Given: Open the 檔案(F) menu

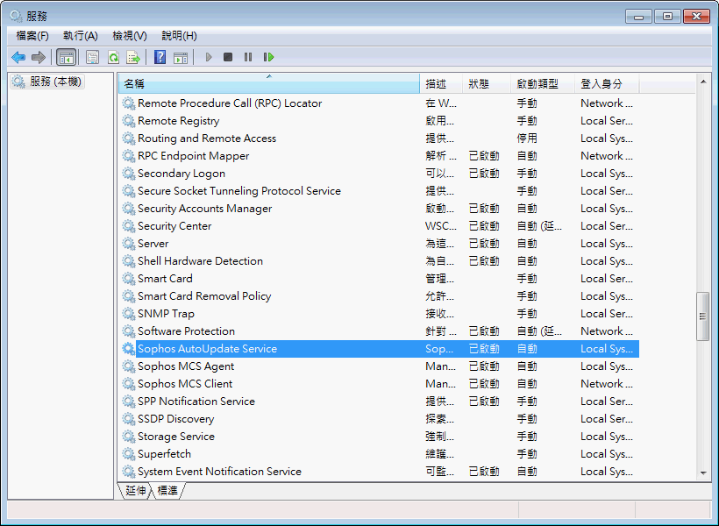Looking at the screenshot, I should click(x=32, y=36).
